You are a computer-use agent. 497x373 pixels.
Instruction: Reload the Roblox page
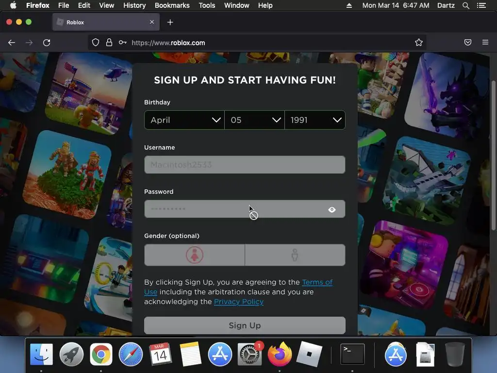coord(47,43)
